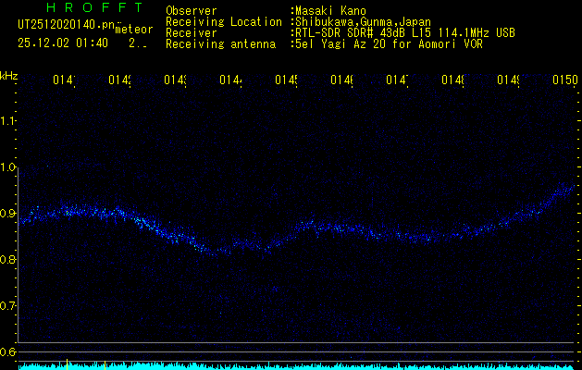Click the 0150 time marker
The width and height of the screenshot is (582, 370).
(564, 81)
